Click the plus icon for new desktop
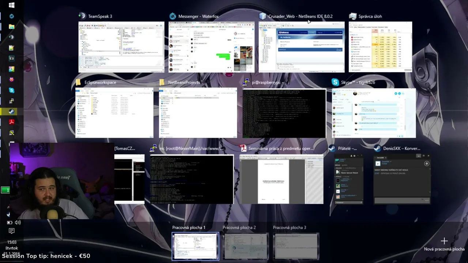This screenshot has height=263, width=468. point(444,241)
